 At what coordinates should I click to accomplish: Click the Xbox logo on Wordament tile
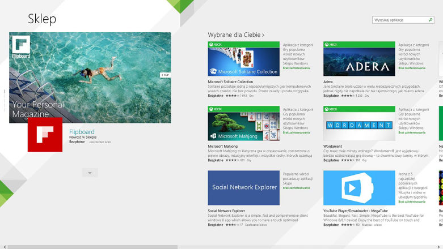[331, 109]
